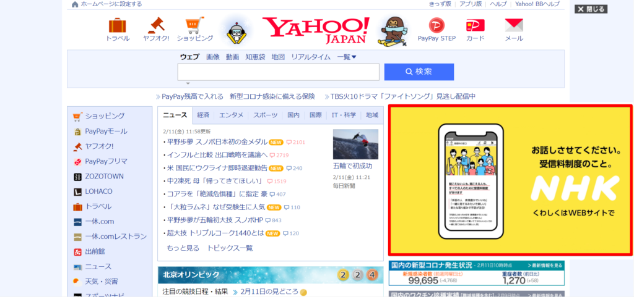Select the 画像 search tab
Viewport: 634px width, 297px height.
coord(213,57)
